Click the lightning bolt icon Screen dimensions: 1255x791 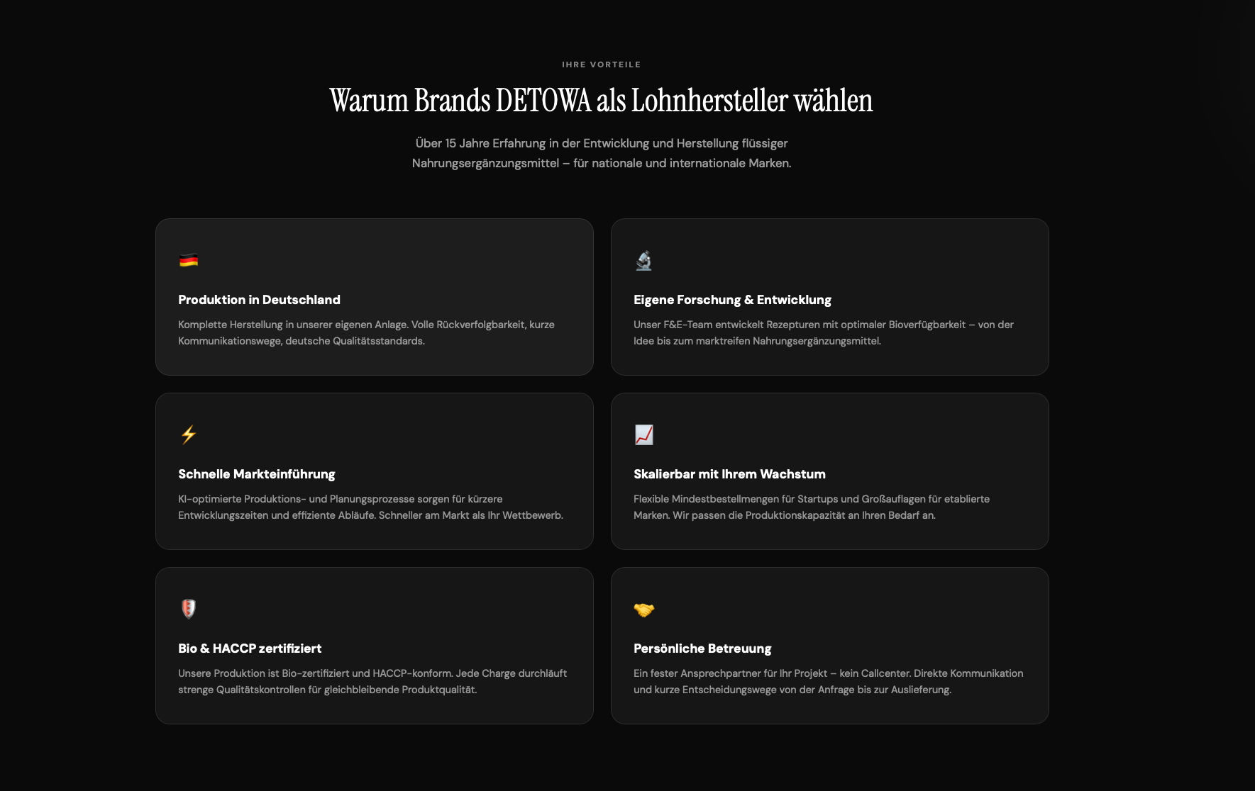click(x=189, y=434)
